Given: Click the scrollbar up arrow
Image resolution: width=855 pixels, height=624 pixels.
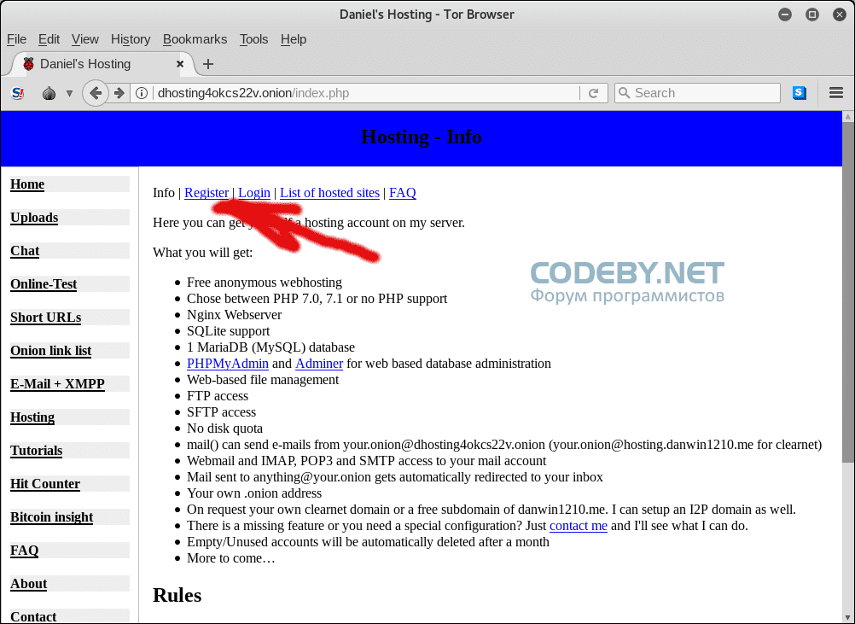Looking at the screenshot, I should click(x=848, y=117).
